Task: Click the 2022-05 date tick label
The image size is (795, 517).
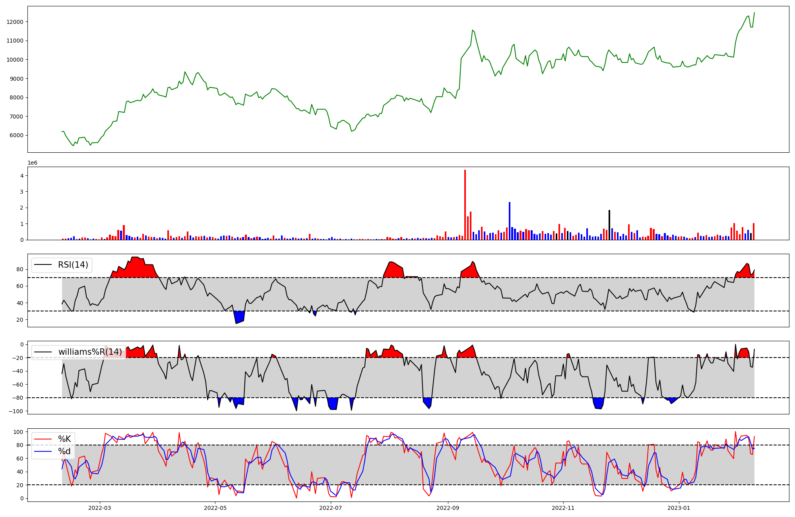Action: point(215,508)
